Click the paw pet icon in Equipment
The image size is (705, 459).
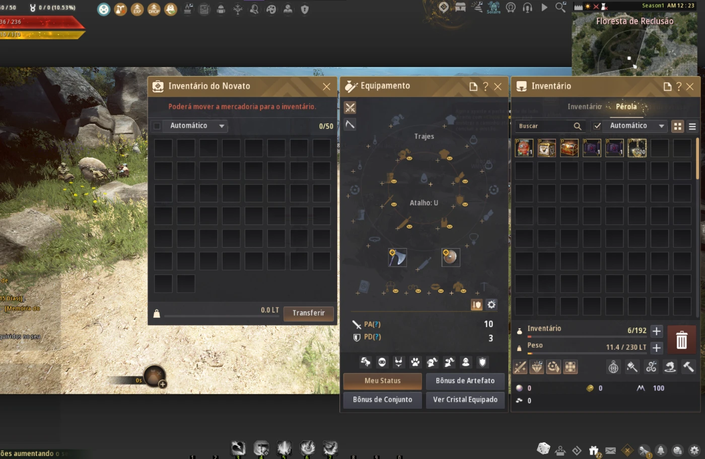coord(415,362)
